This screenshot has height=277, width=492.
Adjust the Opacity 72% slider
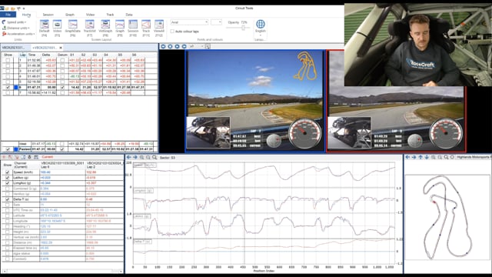point(243,28)
